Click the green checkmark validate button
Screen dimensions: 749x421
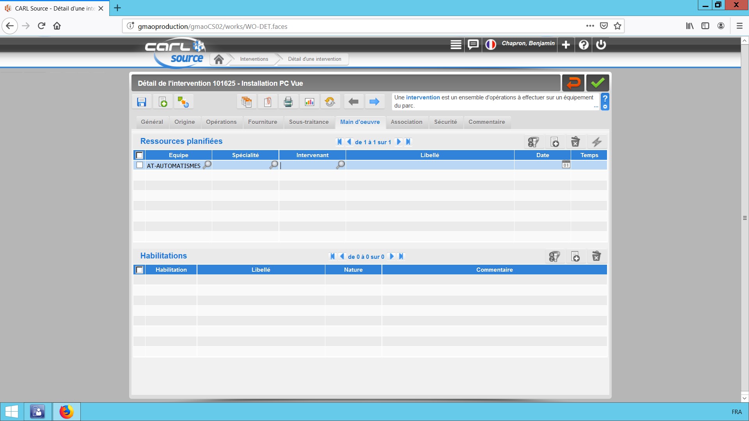tap(597, 83)
